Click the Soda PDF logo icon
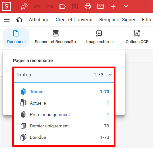The height and width of the screenshot is (148, 153). coord(6,6)
